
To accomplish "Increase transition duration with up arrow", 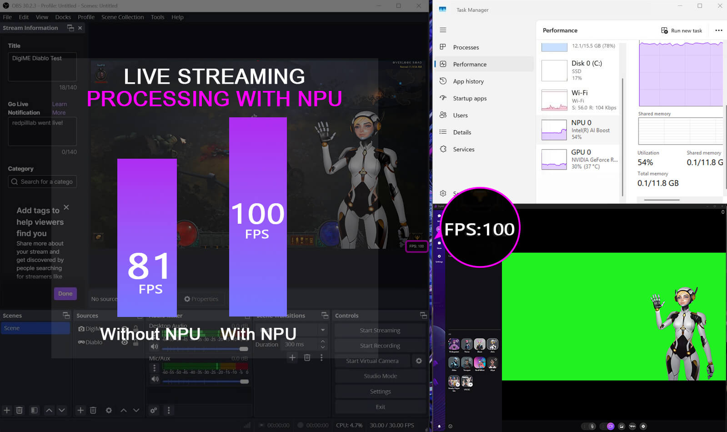I will [323, 341].
